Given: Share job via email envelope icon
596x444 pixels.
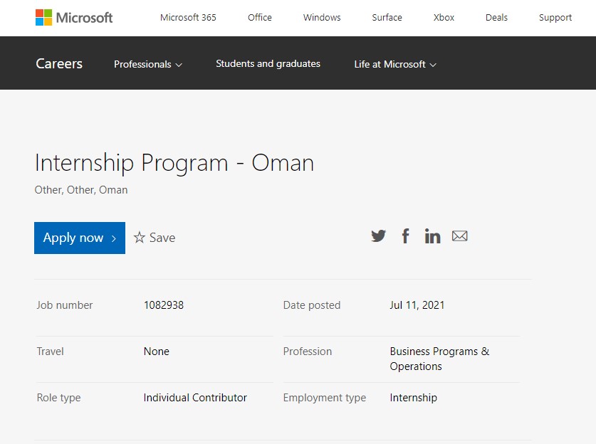Looking at the screenshot, I should pyautogui.click(x=460, y=236).
